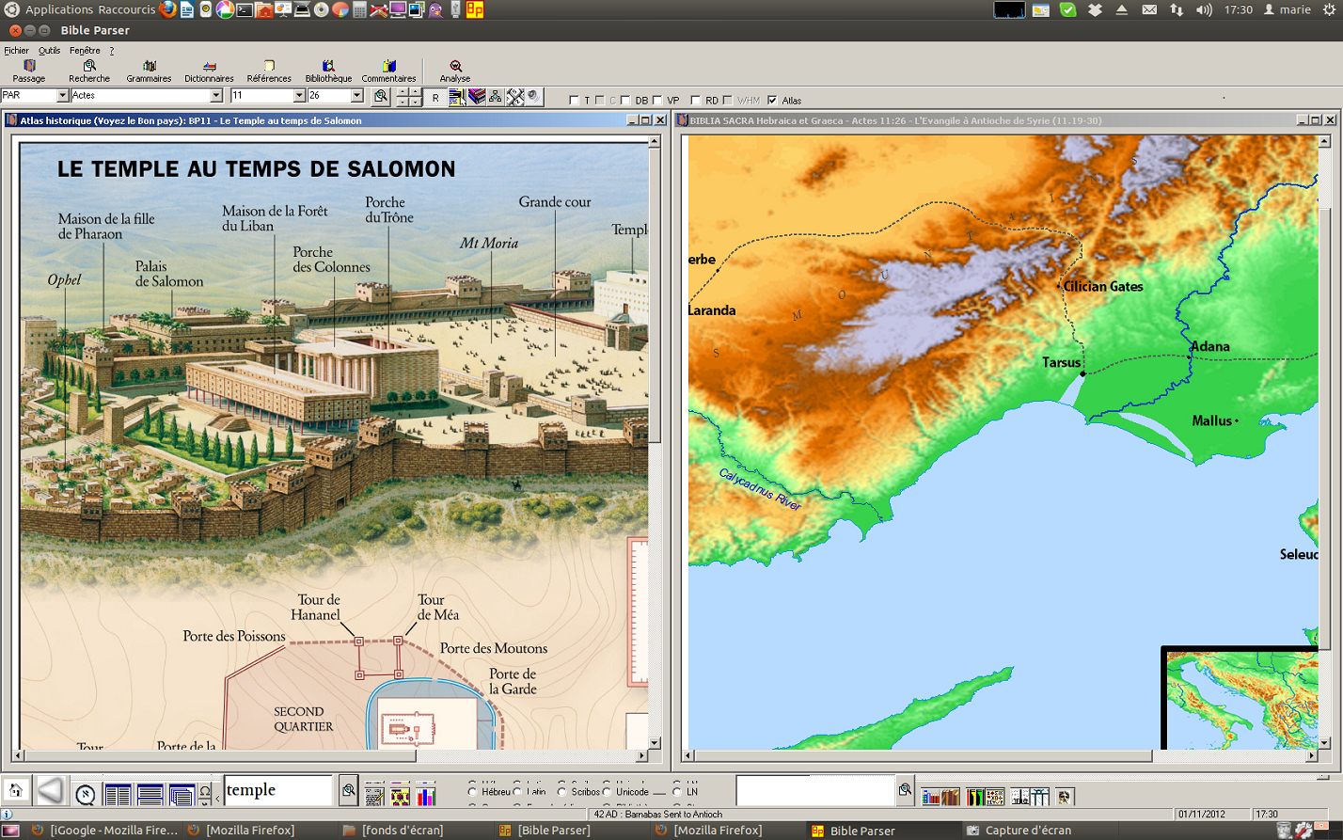Select the LN radio button
Viewport: 1343px width, 840px height.
point(677,792)
